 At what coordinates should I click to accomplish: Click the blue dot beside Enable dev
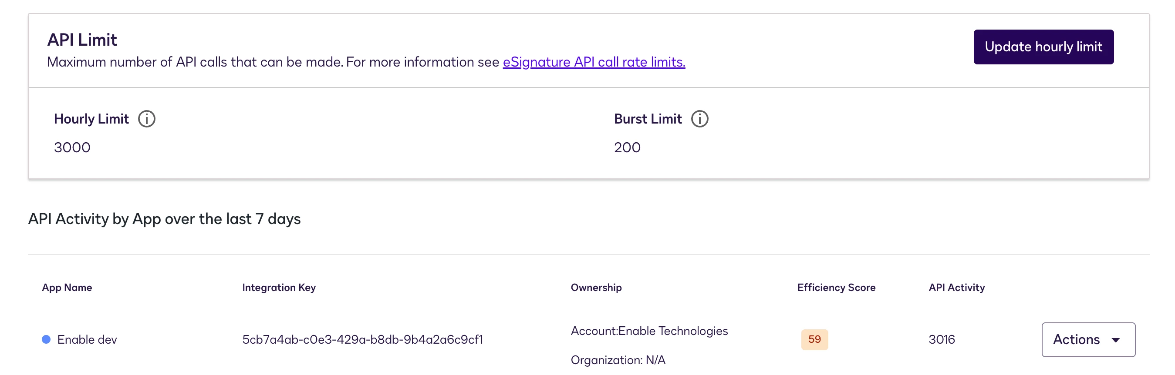[46, 339]
